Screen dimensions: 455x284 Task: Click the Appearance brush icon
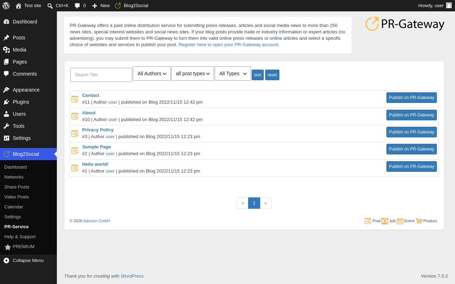(x=6, y=90)
